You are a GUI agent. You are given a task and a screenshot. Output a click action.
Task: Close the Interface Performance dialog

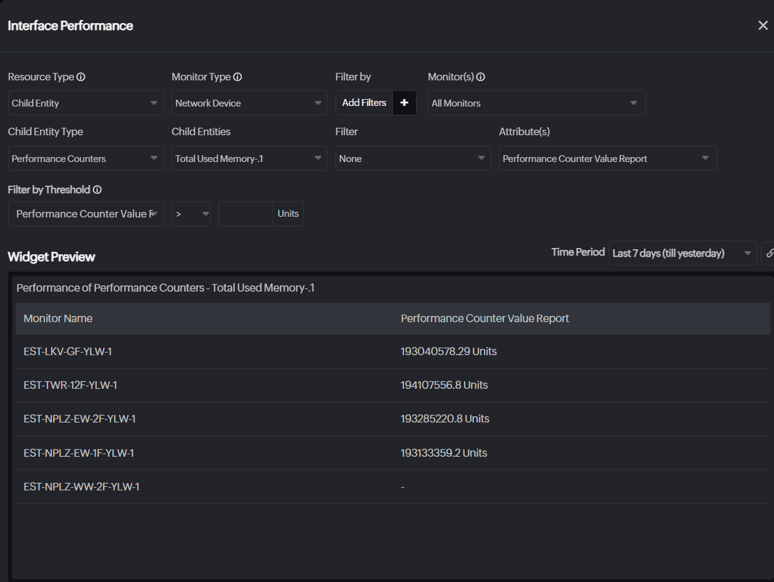(x=763, y=26)
